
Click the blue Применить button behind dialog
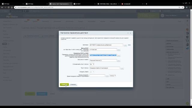[42, 94]
